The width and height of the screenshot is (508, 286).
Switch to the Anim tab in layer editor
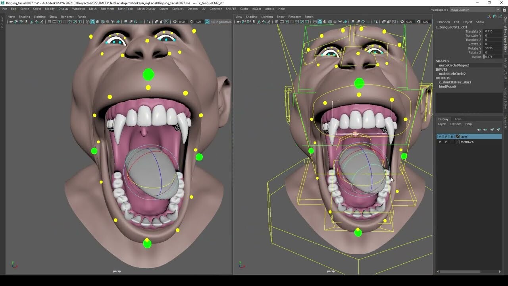coord(458,119)
